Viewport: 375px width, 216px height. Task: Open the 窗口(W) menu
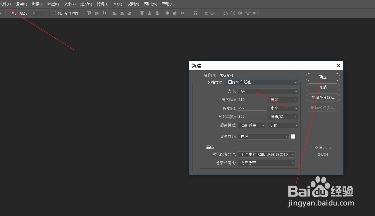click(151, 4)
